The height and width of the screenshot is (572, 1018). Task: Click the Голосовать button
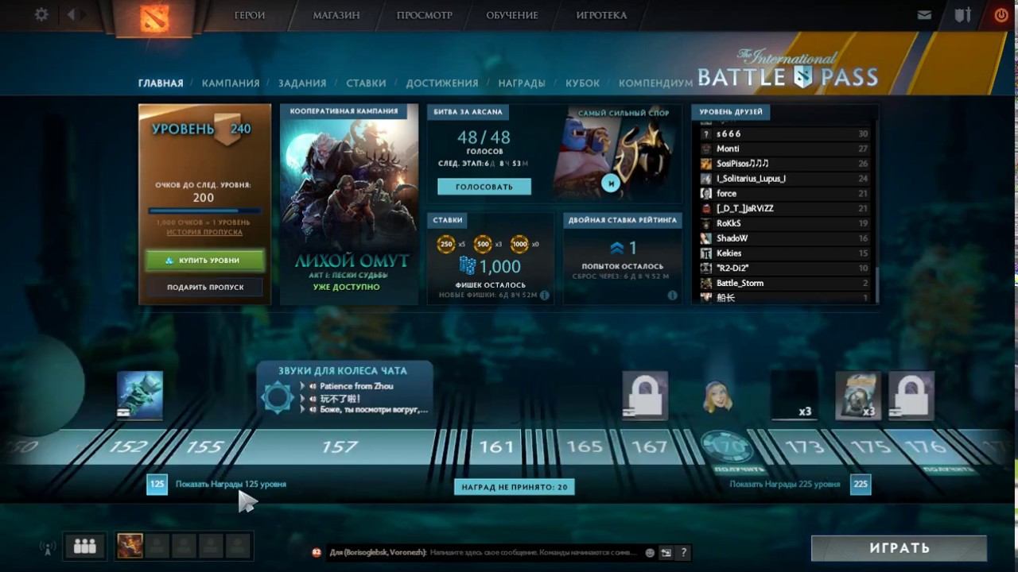pos(484,187)
